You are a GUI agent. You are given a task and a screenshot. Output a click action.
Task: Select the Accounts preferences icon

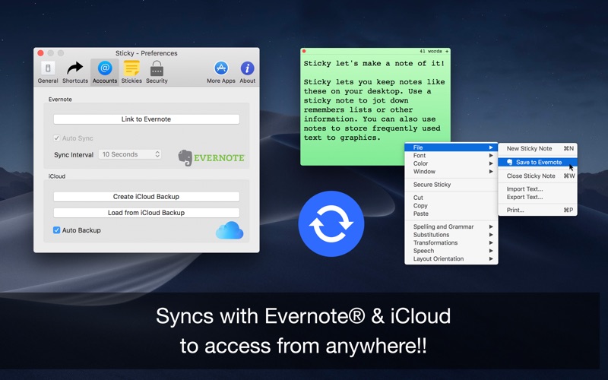(x=105, y=72)
